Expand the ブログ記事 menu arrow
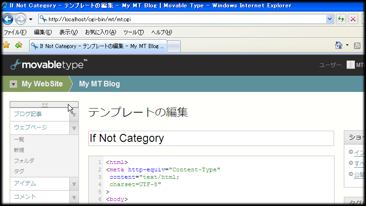 click(74, 115)
